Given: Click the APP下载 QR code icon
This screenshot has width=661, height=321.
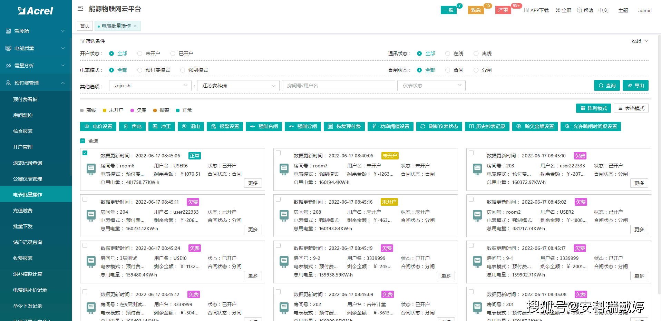Looking at the screenshot, I should click(526, 10).
